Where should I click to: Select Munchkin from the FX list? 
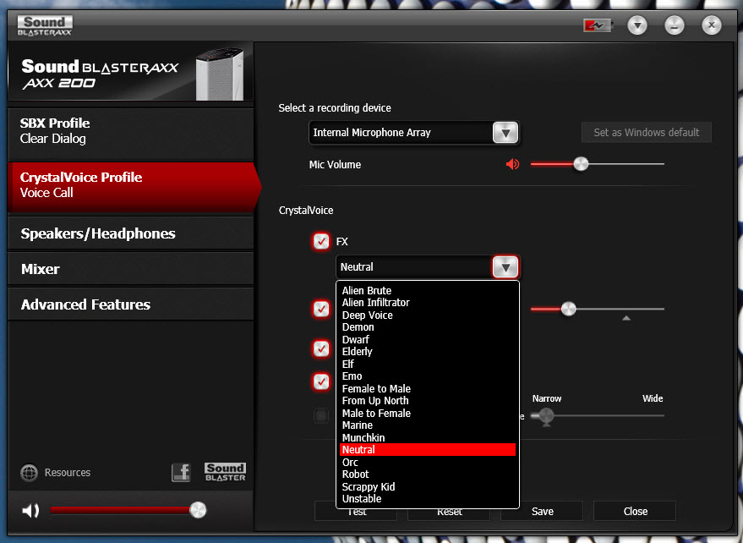click(x=428, y=438)
